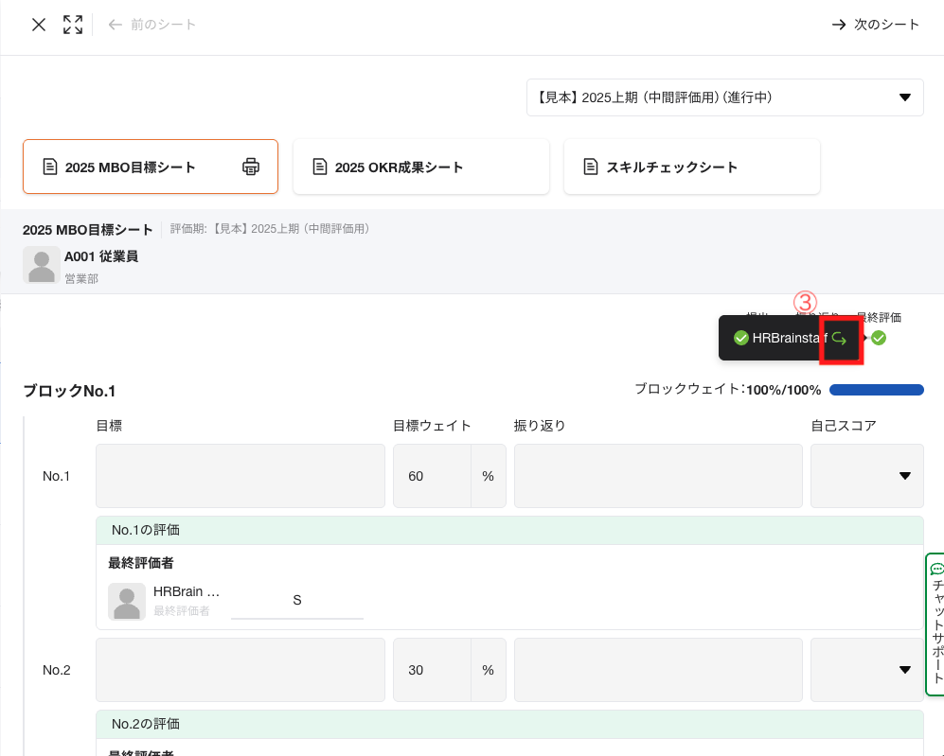Click the blue ブロックウェイト progress bar
The image size is (944, 756).
tap(876, 389)
